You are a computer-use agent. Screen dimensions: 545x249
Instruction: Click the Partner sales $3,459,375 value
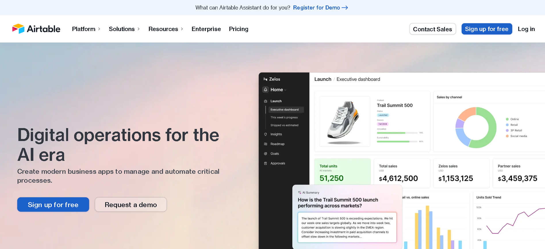tap(517, 179)
